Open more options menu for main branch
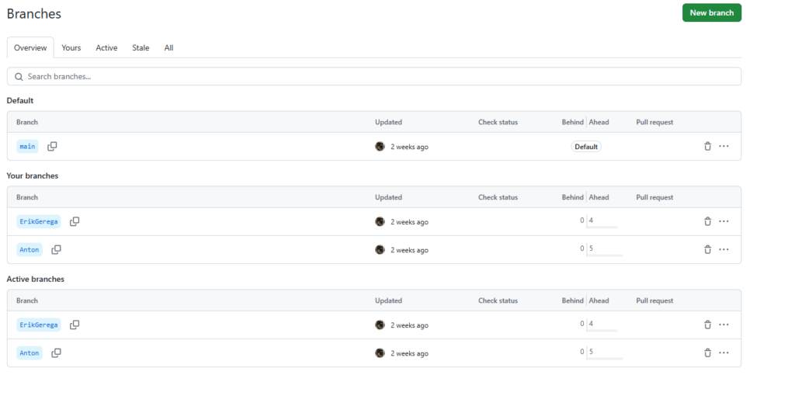 pyautogui.click(x=724, y=147)
